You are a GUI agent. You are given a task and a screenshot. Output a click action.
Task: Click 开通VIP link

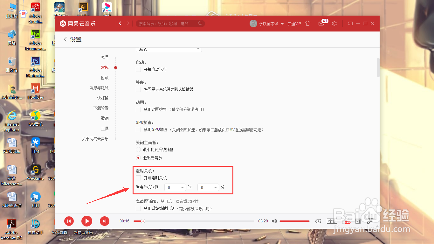(294, 24)
